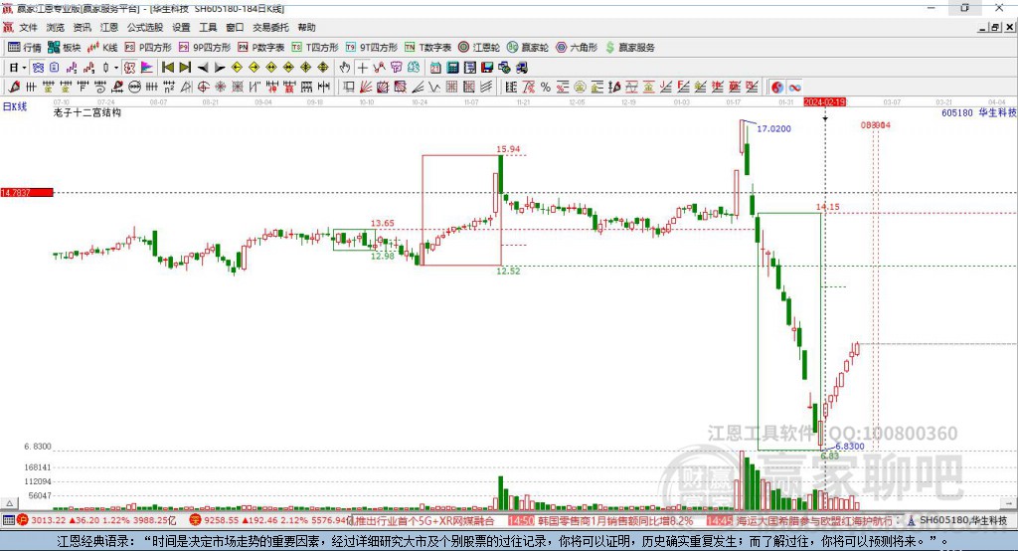Image resolution: width=1018 pixels, height=551 pixels.
Task: Open the T数字表 tool
Action: (x=427, y=48)
